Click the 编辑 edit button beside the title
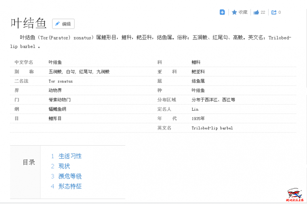The height and width of the screenshot is (204, 307). coord(63,24)
